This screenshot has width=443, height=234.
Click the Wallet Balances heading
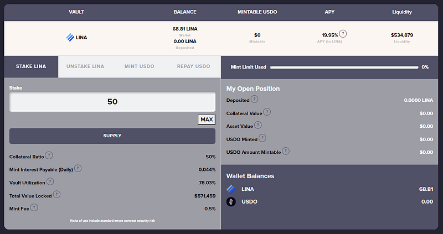click(x=250, y=176)
